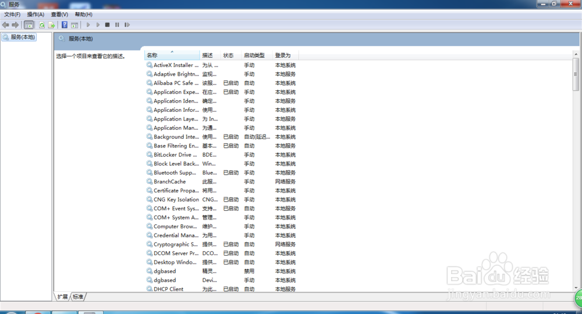Viewport: 582px width, 314px height.
Task: Select the Bluetooth Supp... service name
Action: pos(175,172)
